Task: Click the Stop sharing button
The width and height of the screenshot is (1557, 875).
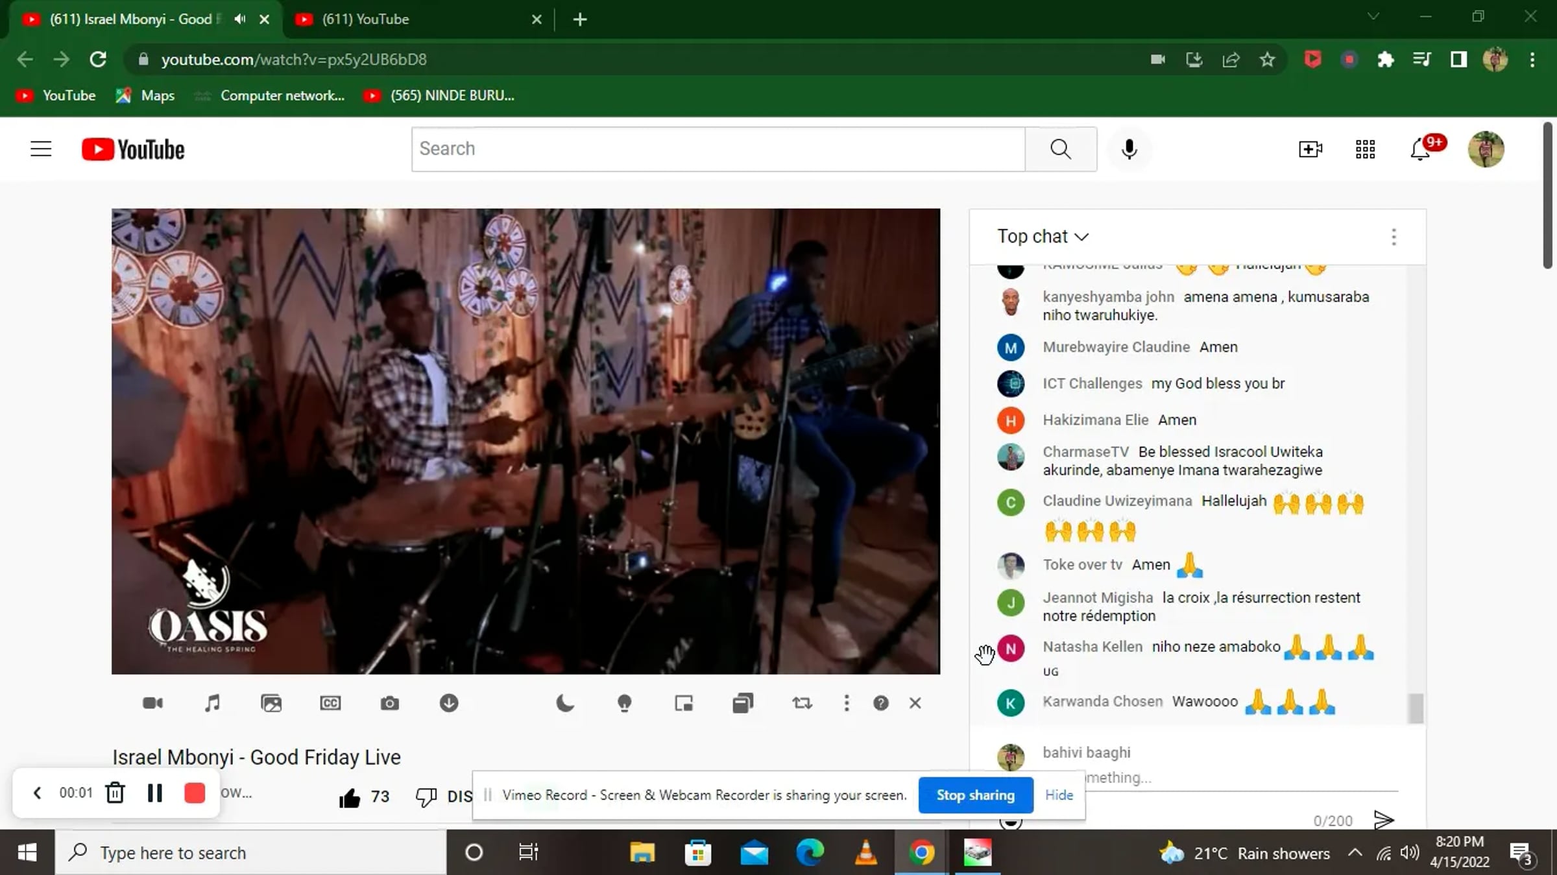Action: (975, 795)
